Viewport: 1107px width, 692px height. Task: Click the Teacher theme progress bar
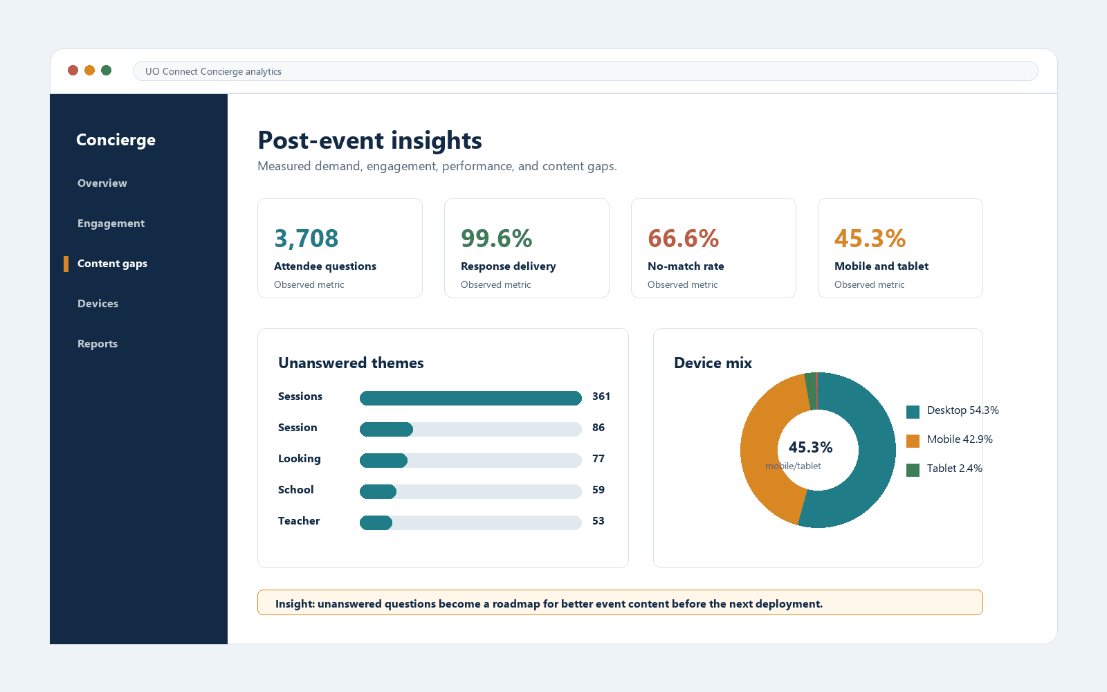pos(470,522)
